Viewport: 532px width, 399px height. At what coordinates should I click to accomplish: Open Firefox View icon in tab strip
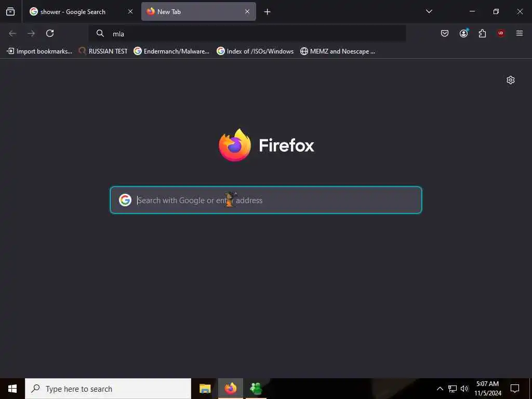pos(10,11)
